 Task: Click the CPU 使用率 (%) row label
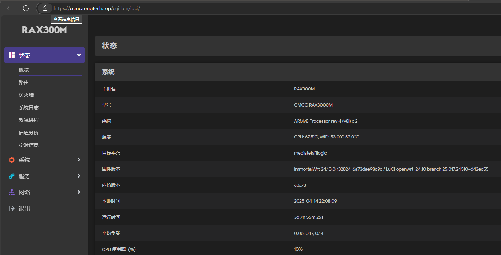pyautogui.click(x=119, y=249)
